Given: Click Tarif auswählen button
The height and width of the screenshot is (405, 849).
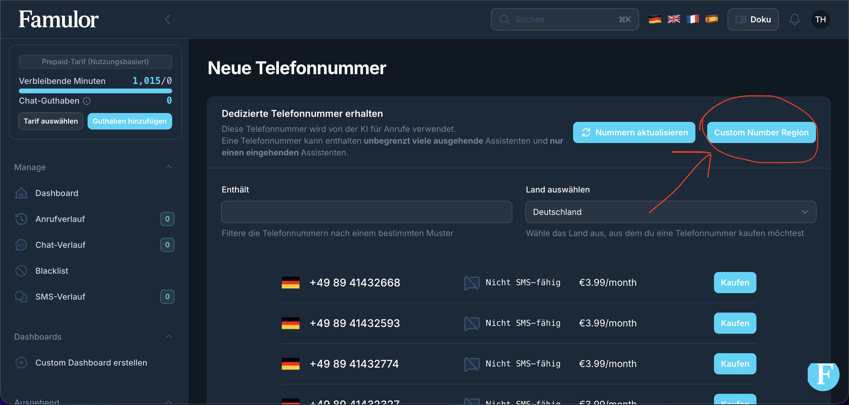Looking at the screenshot, I should [51, 121].
